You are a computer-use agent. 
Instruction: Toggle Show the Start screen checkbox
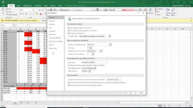click(69, 85)
